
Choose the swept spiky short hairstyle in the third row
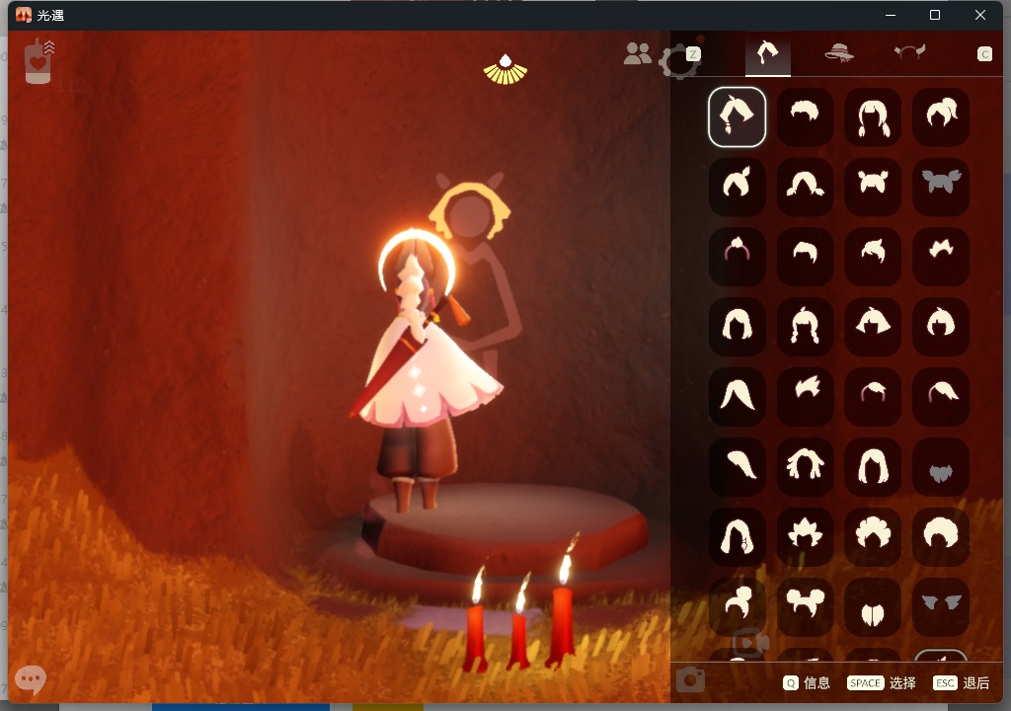(x=873, y=257)
